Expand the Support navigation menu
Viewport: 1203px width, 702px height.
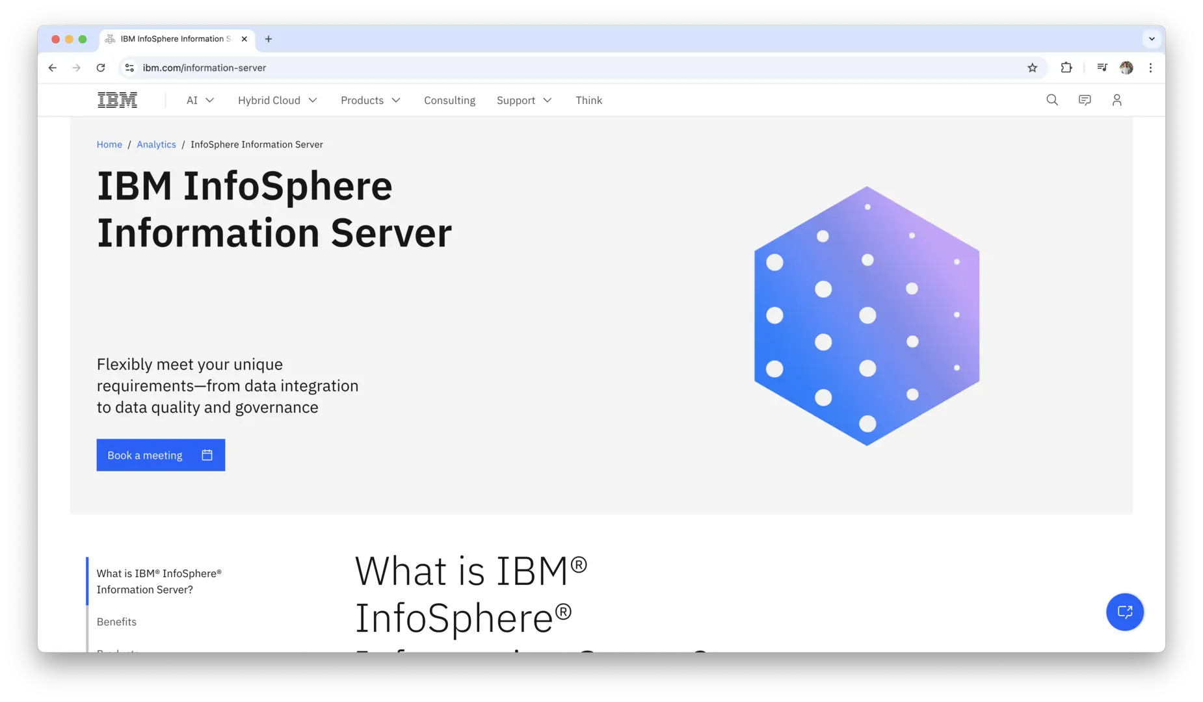pos(524,100)
